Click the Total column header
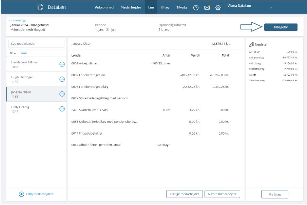307x205 pixels. (x=225, y=55)
